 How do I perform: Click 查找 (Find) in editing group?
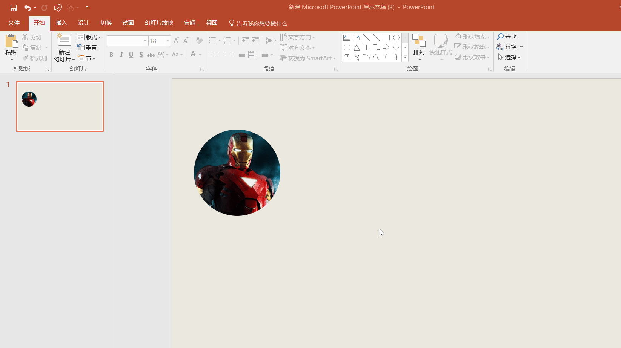(507, 37)
